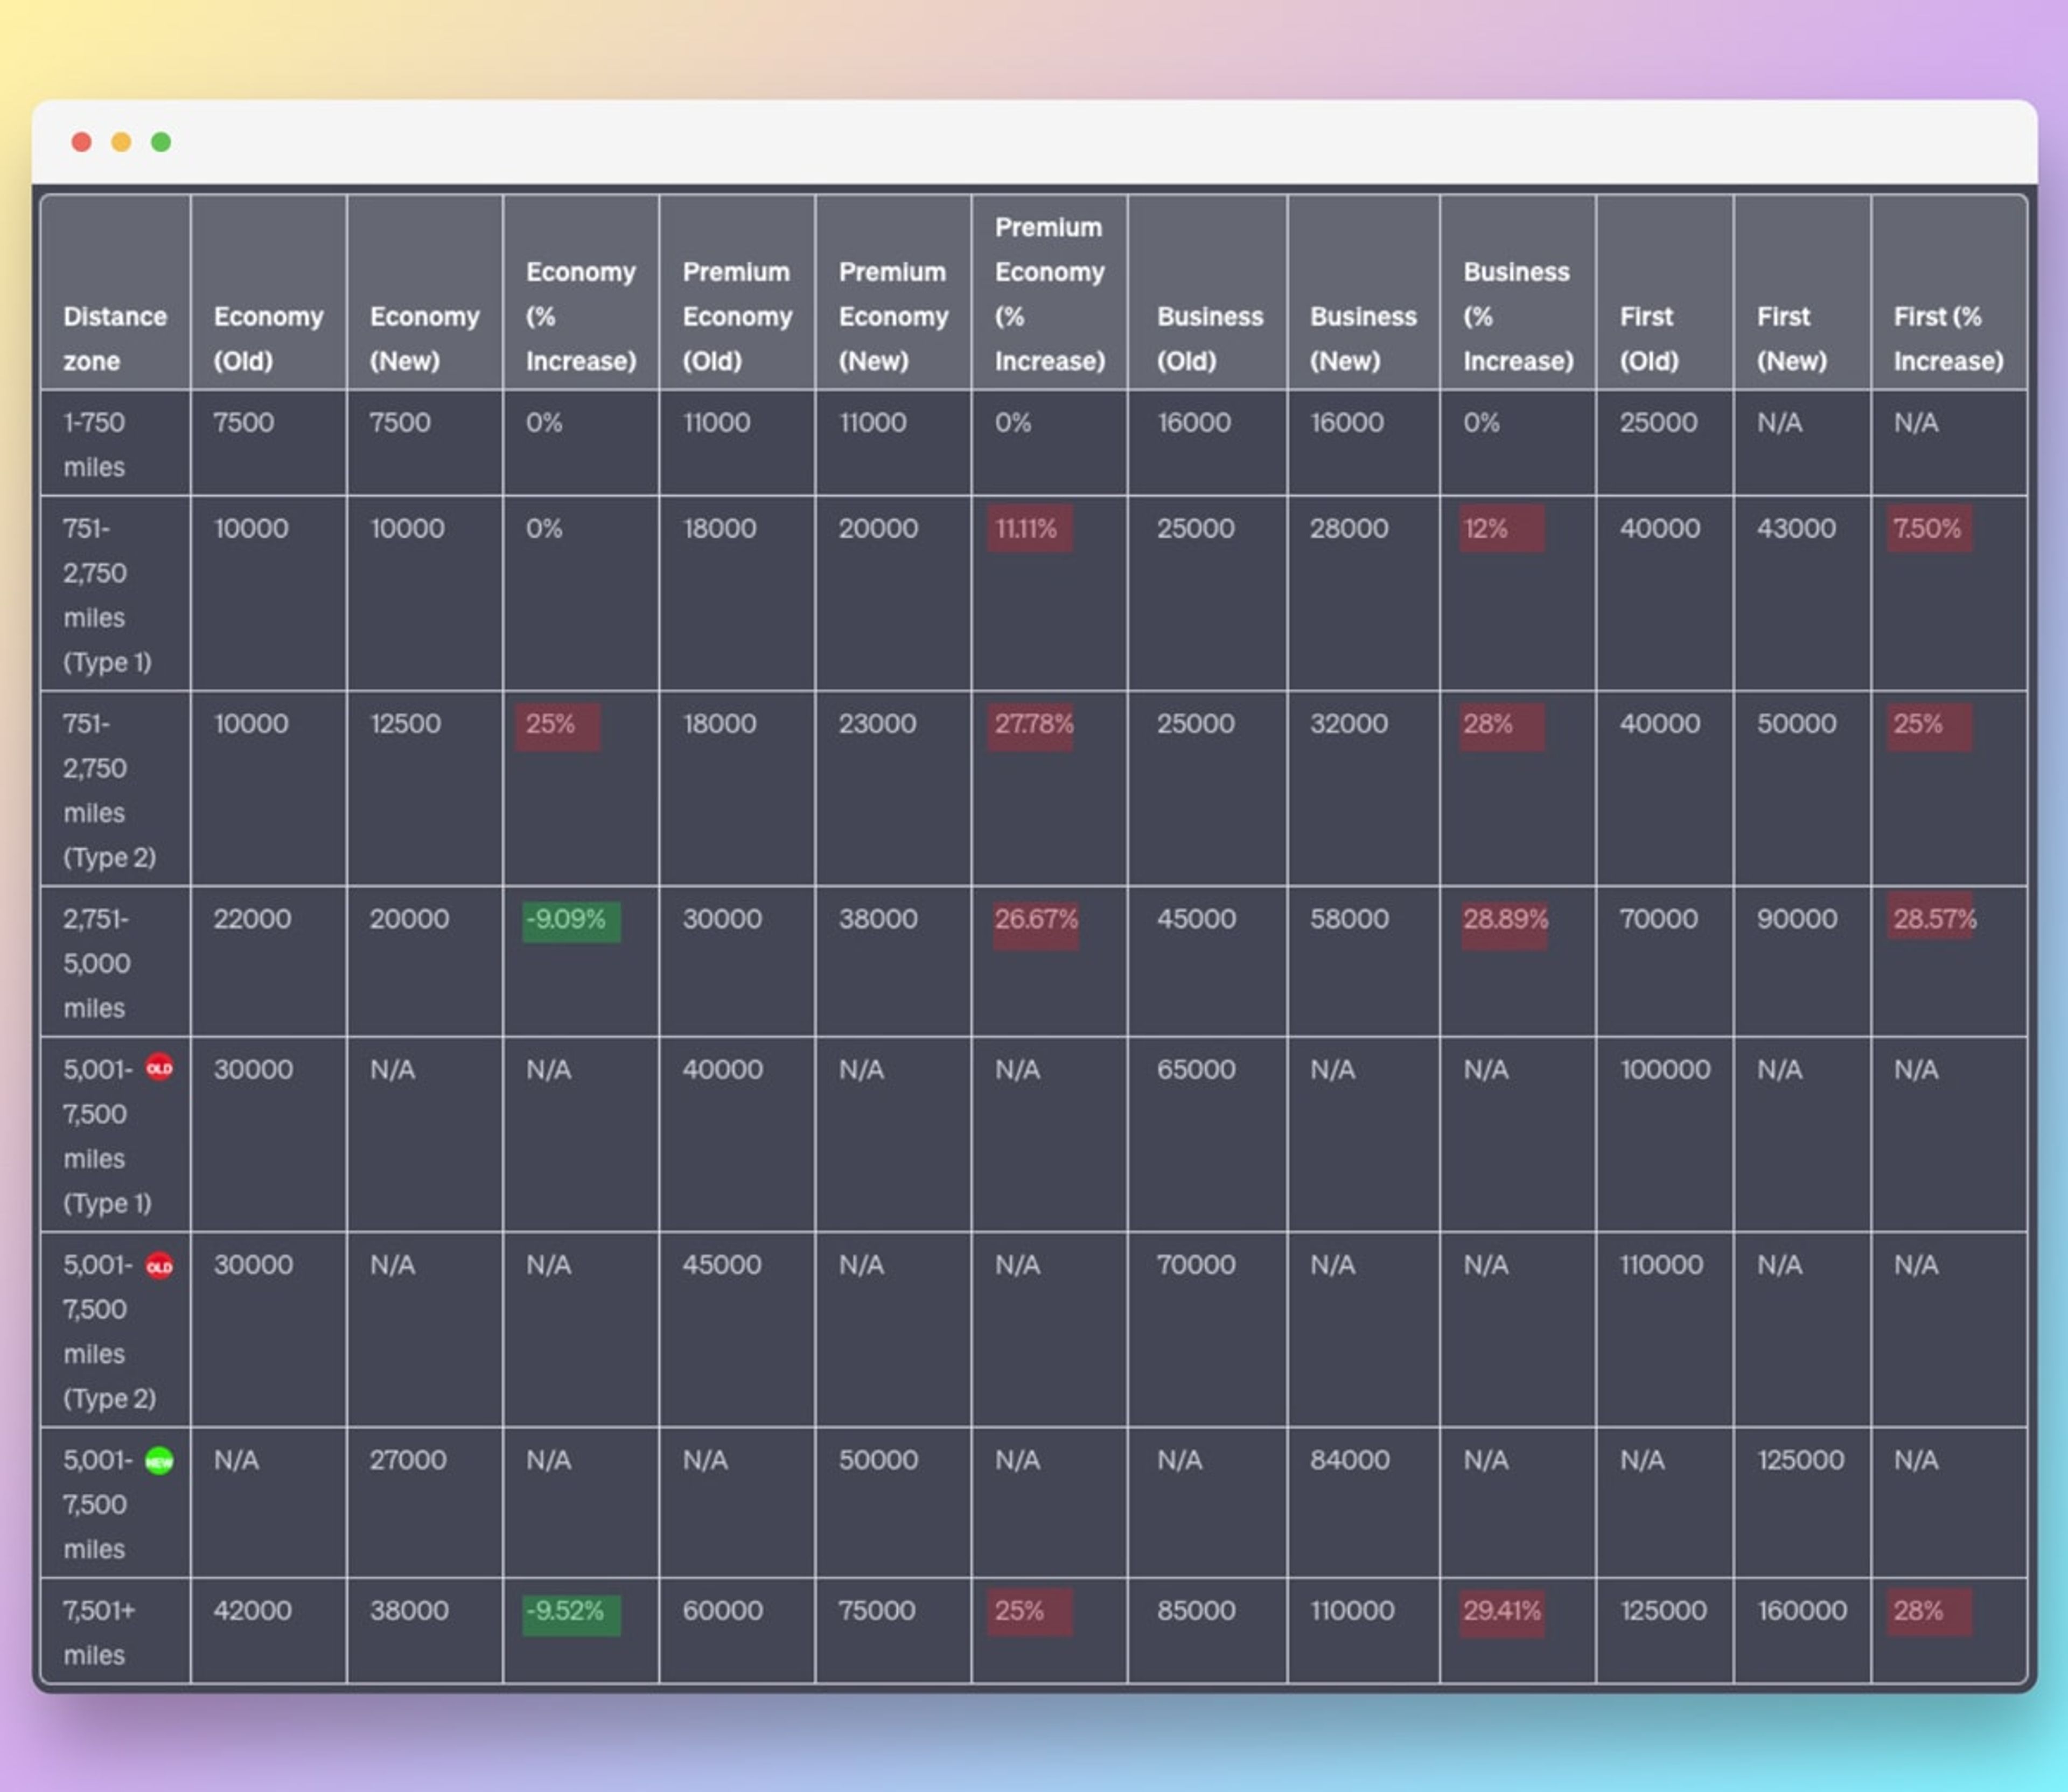Click the Economy (Old) column header
Viewport: 2068px width, 1792px height.
(x=268, y=338)
